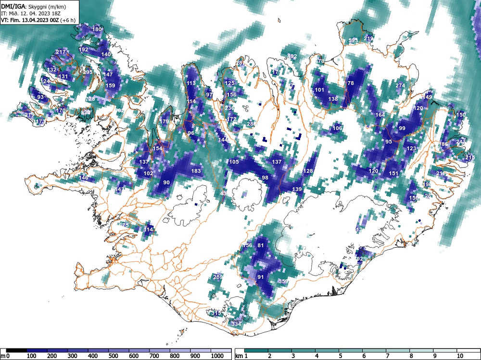This screenshot has width=481, height=360.
Task: Select the eastern value 186
Action: [443, 144]
